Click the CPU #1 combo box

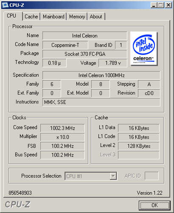click(91, 176)
